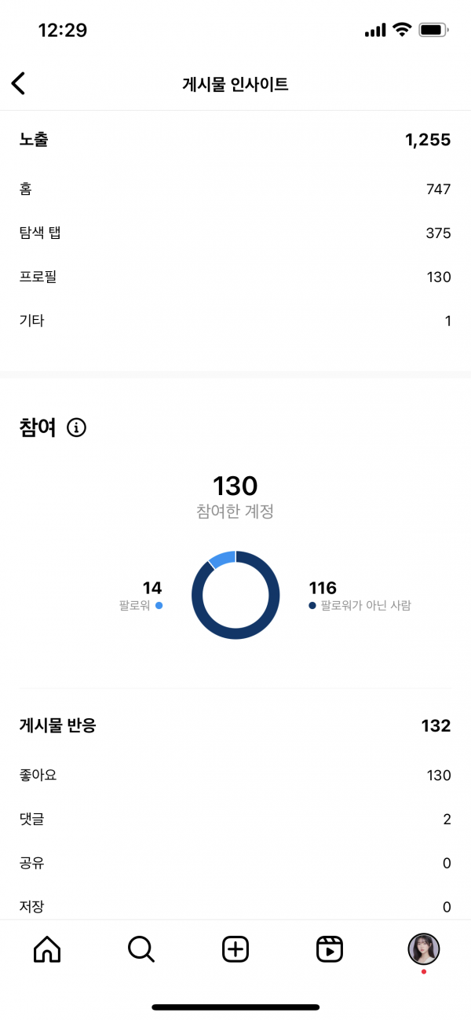Check the Wi-Fi status icon
The width and height of the screenshot is (471, 1020).
click(x=403, y=30)
